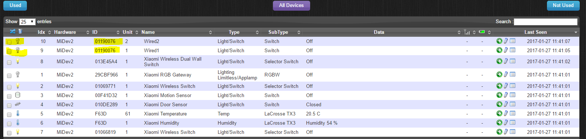Click green arrow for Idx 7 Wireless Switch

tap(499, 132)
